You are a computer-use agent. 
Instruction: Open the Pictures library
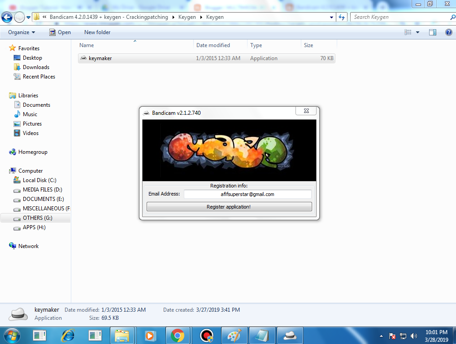click(x=32, y=124)
